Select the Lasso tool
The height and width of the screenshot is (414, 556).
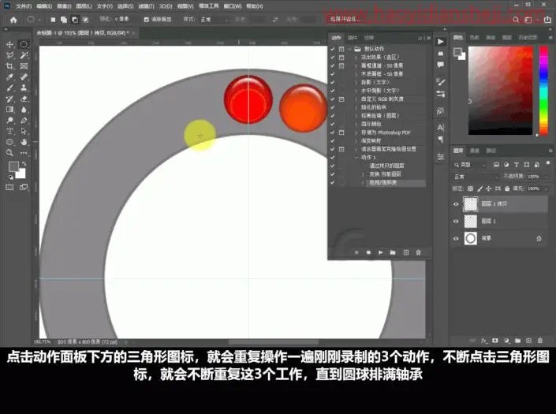coord(9,55)
